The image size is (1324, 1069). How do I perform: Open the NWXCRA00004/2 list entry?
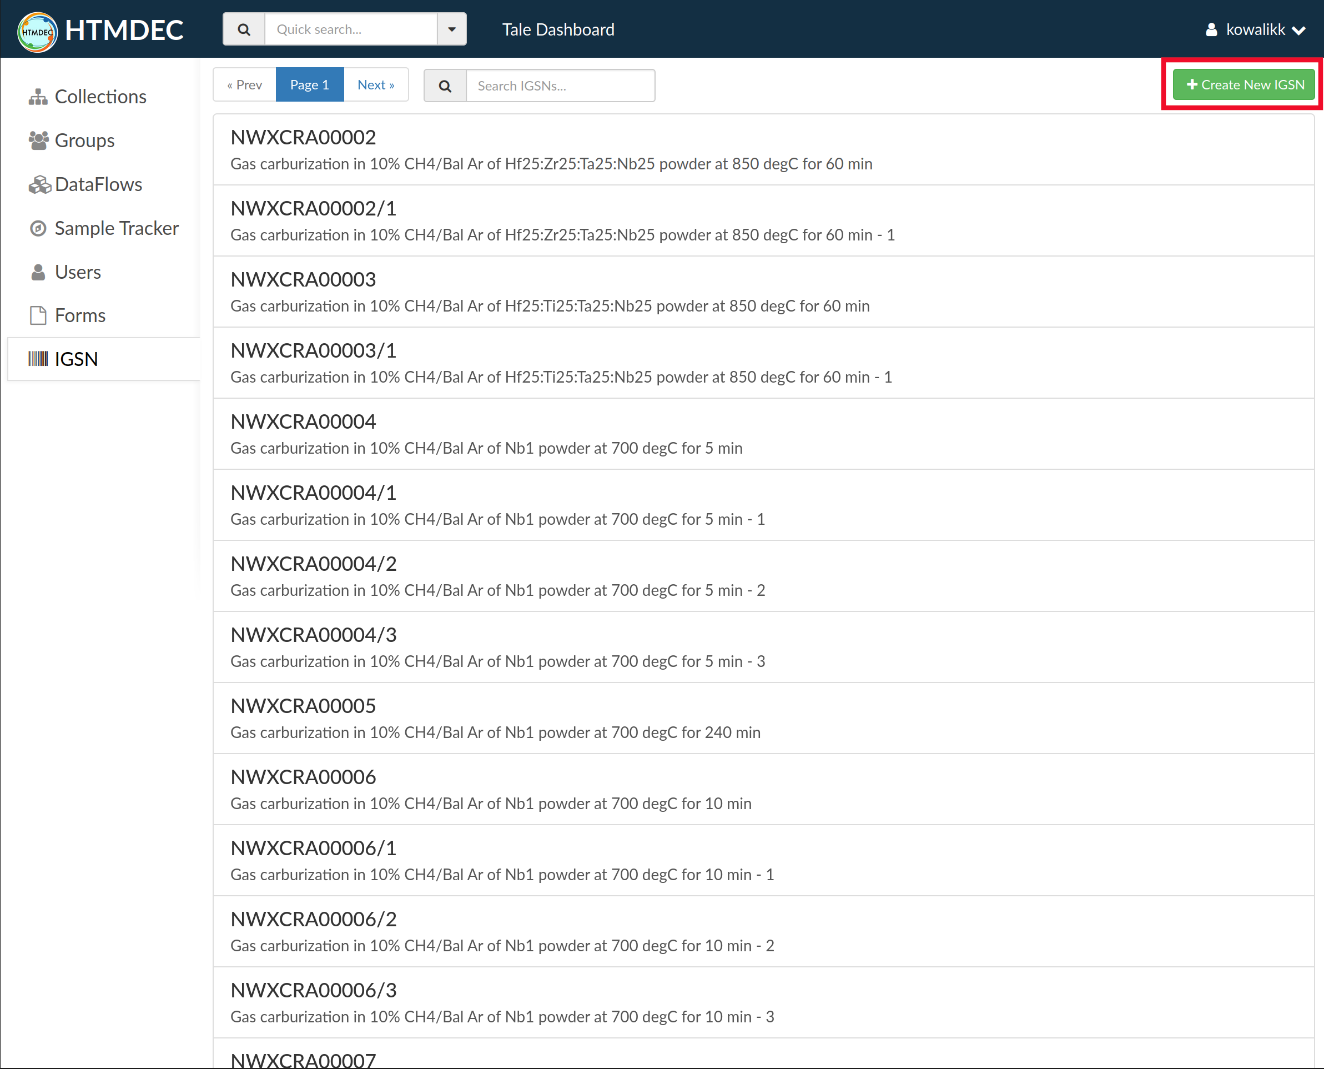[313, 564]
